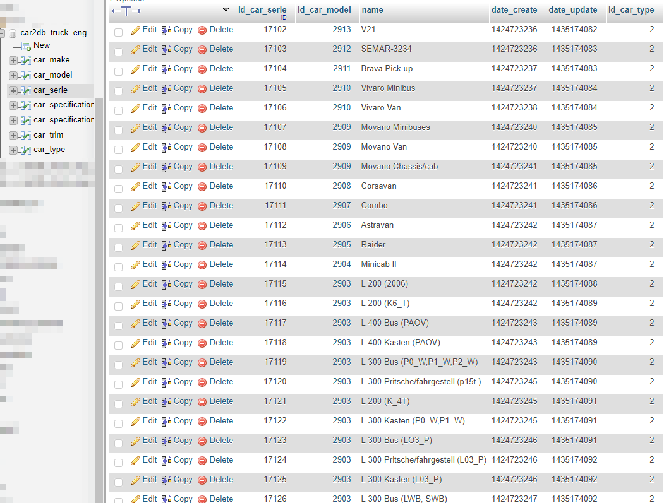This screenshot has height=503, width=664.
Task: Open the car_trim table in sidebar
Action: tap(48, 135)
